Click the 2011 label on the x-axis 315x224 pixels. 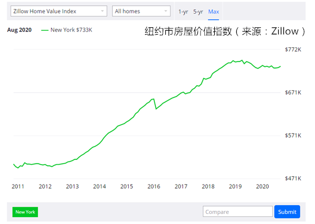18,187
